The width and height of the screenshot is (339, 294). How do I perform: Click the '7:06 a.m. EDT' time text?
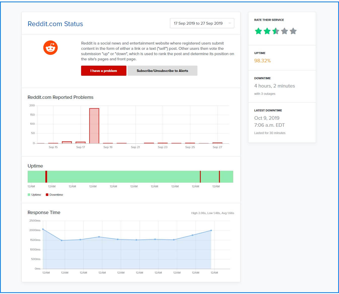click(269, 125)
